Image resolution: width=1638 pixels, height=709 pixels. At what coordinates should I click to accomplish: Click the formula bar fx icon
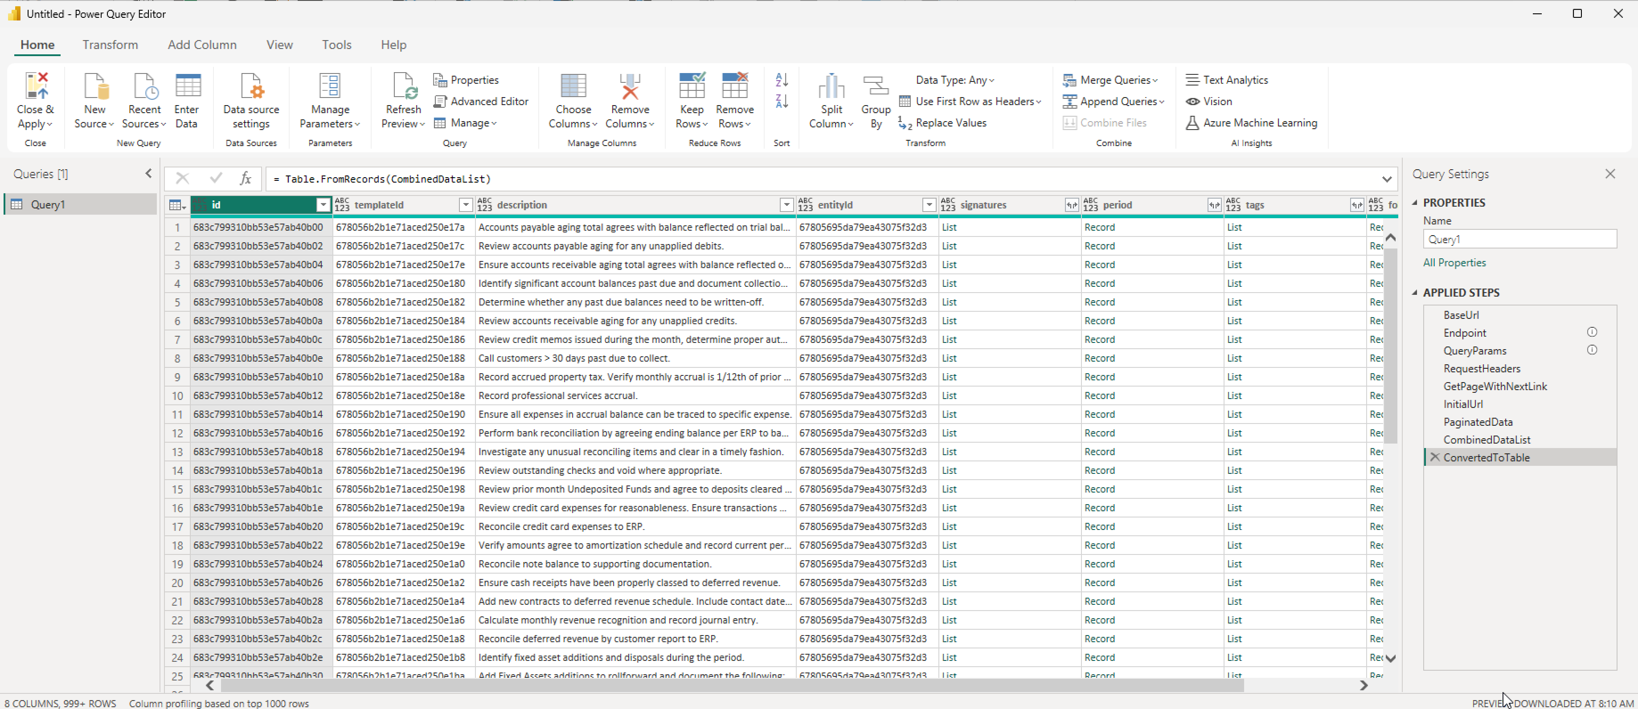coord(246,179)
